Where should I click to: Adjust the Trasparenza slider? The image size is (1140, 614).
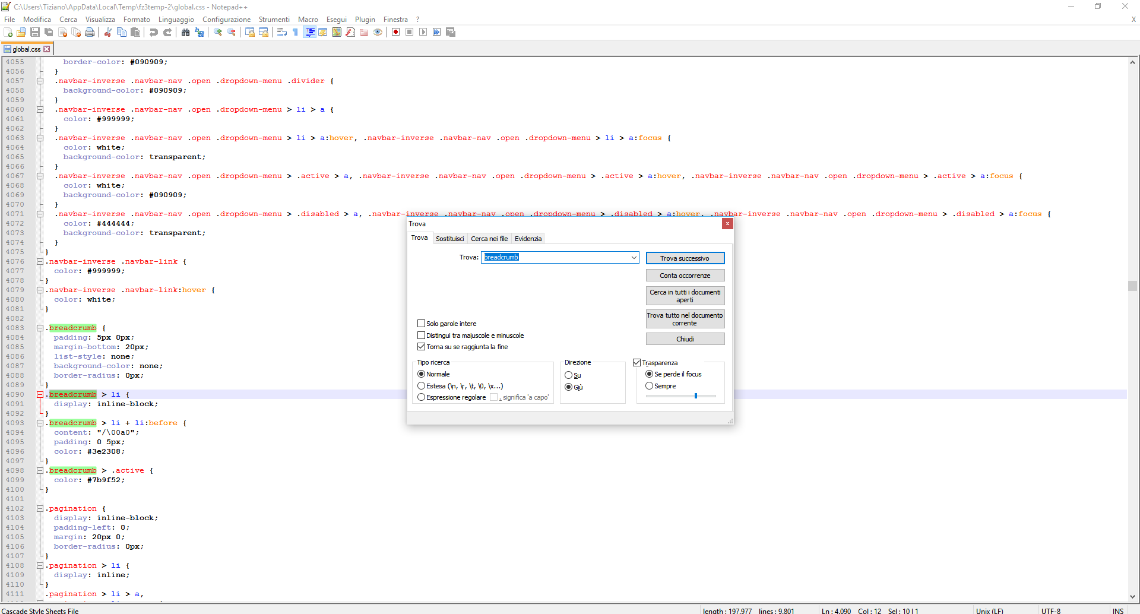click(x=695, y=396)
